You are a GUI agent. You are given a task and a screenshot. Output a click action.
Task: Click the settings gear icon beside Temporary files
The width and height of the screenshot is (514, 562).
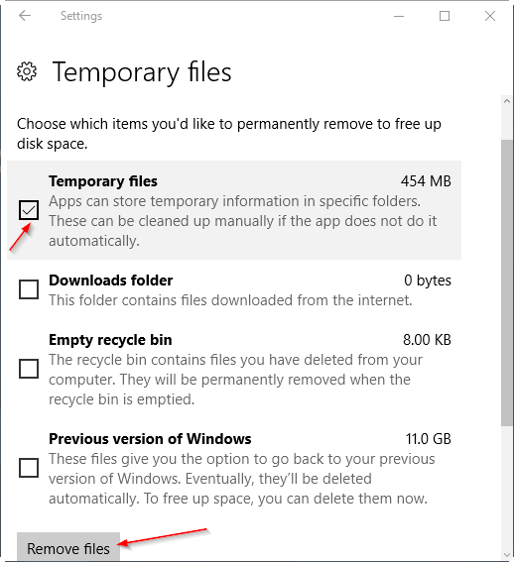point(27,71)
